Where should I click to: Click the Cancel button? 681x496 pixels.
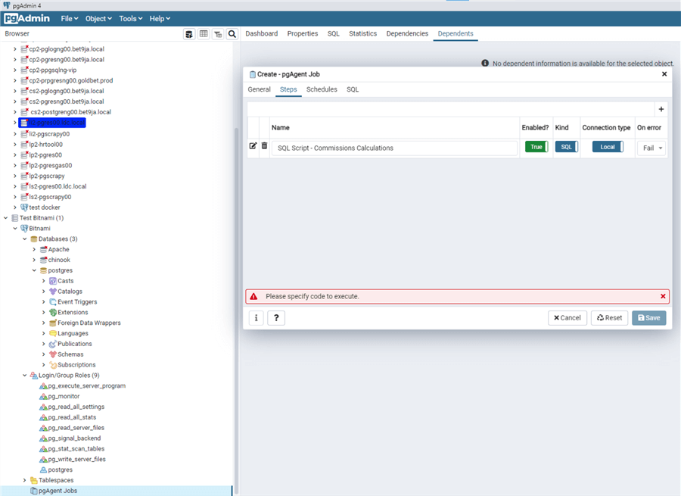[x=567, y=318]
